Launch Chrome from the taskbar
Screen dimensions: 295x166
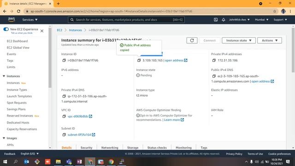pyautogui.click(x=111, y=162)
